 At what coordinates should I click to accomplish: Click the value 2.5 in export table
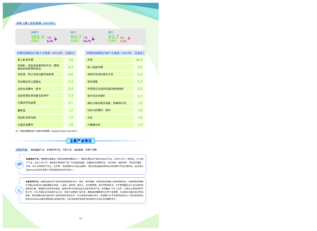click(x=71, y=81)
